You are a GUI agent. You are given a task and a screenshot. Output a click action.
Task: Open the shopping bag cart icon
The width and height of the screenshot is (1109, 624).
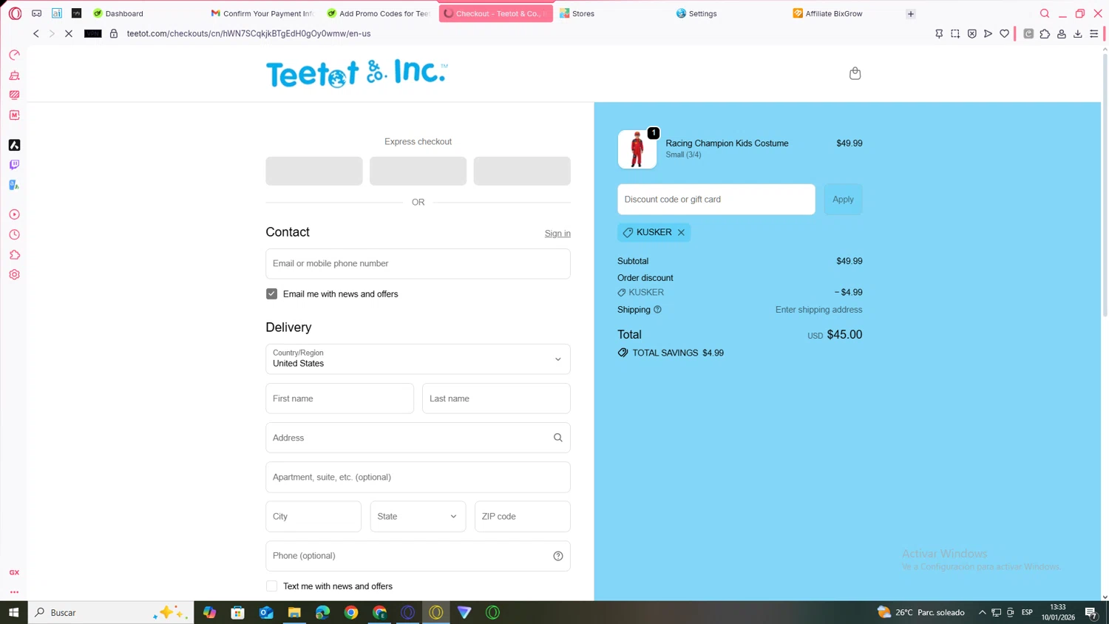tap(855, 73)
